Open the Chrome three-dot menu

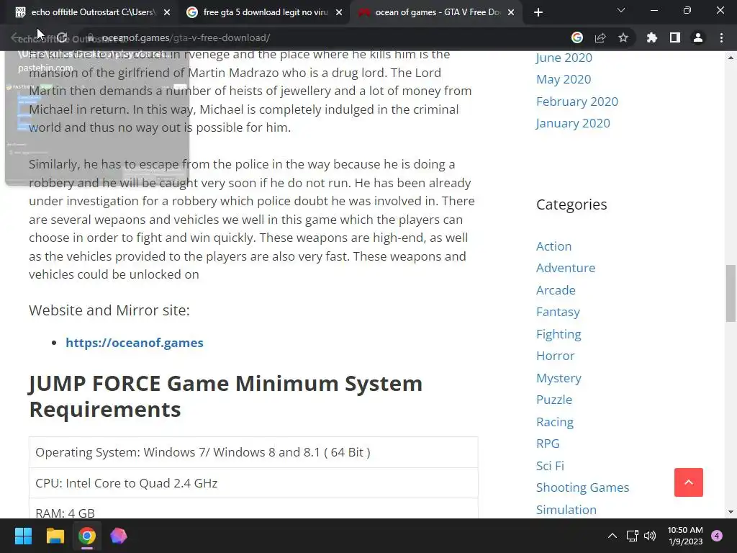pos(721,37)
